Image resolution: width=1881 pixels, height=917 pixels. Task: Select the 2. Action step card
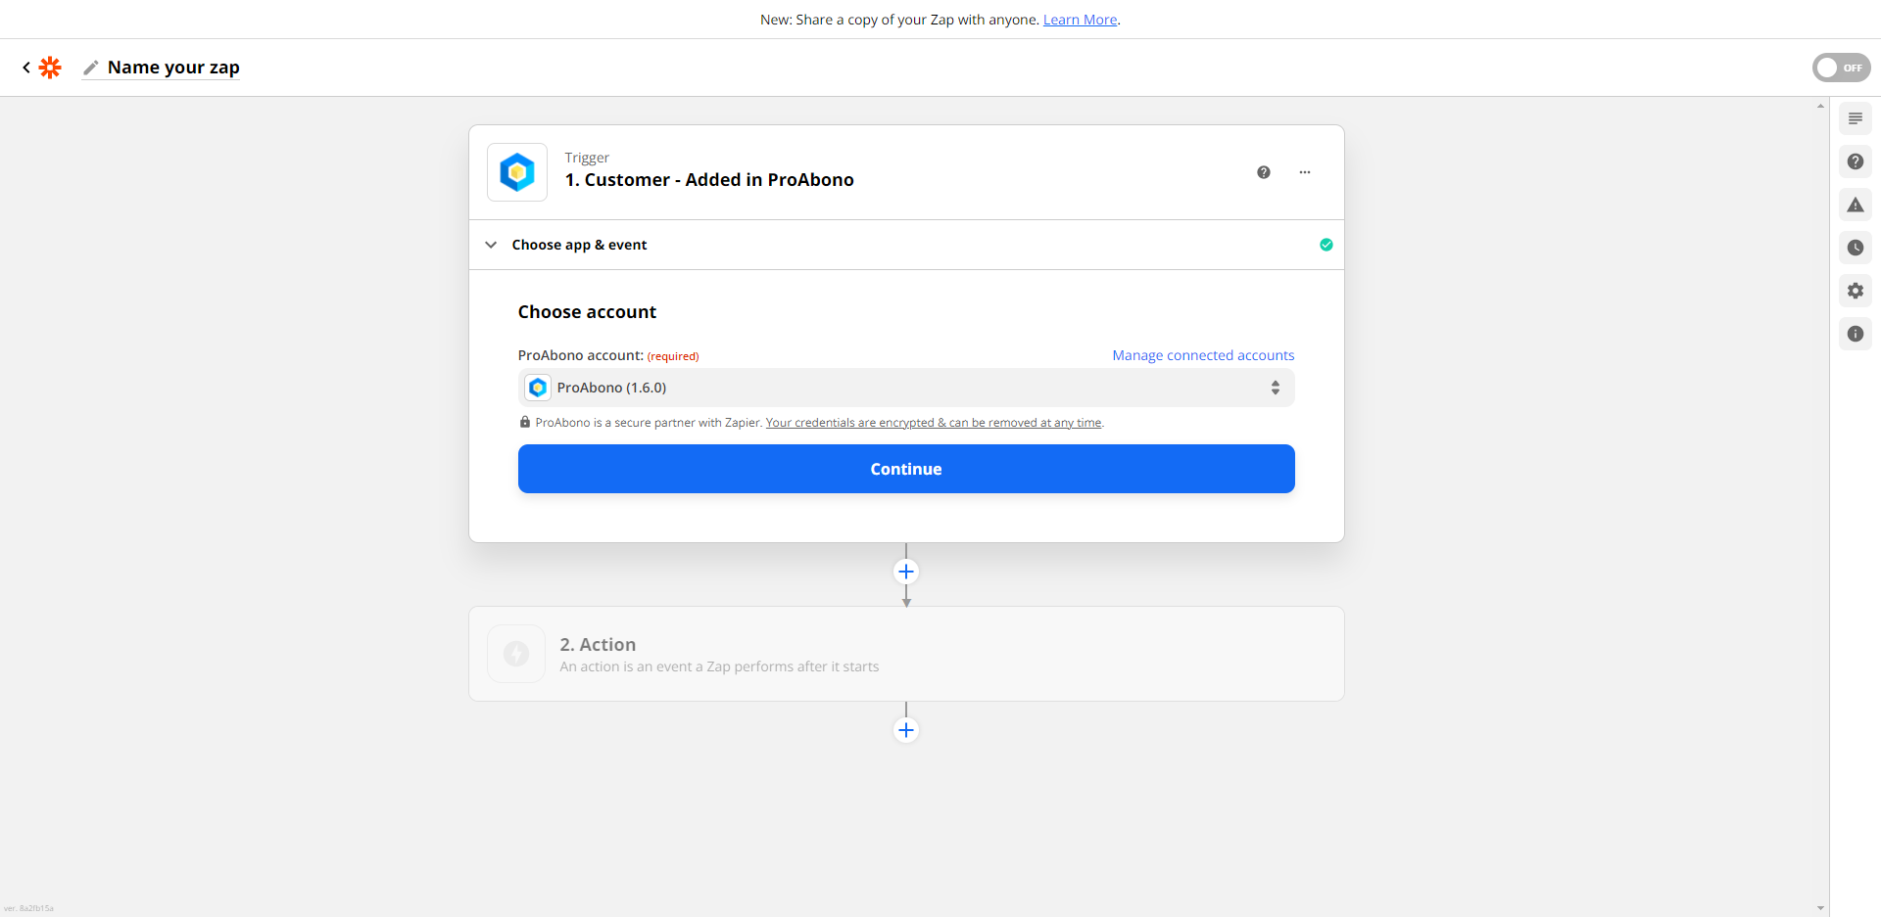coord(906,654)
